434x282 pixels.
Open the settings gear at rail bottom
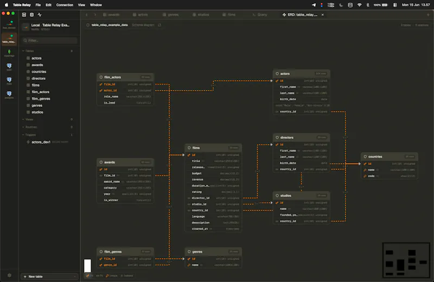coord(9,275)
